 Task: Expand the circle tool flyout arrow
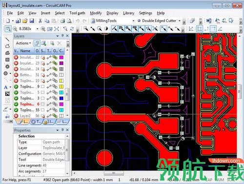point(10,73)
